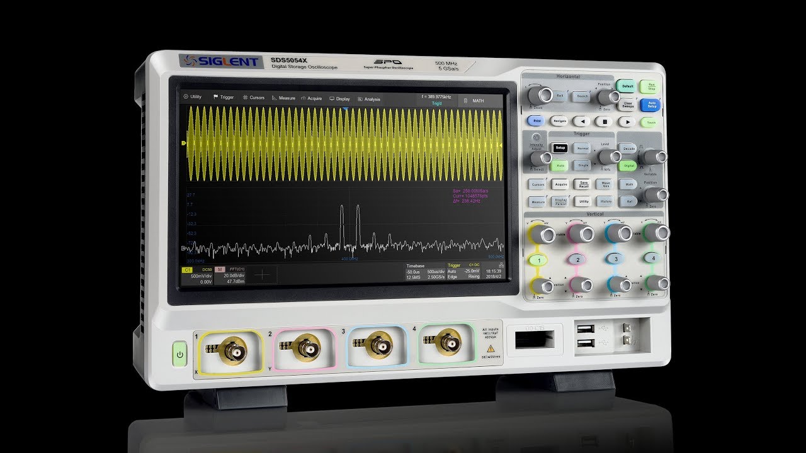
Task: Push the green Default button
Action: point(627,86)
